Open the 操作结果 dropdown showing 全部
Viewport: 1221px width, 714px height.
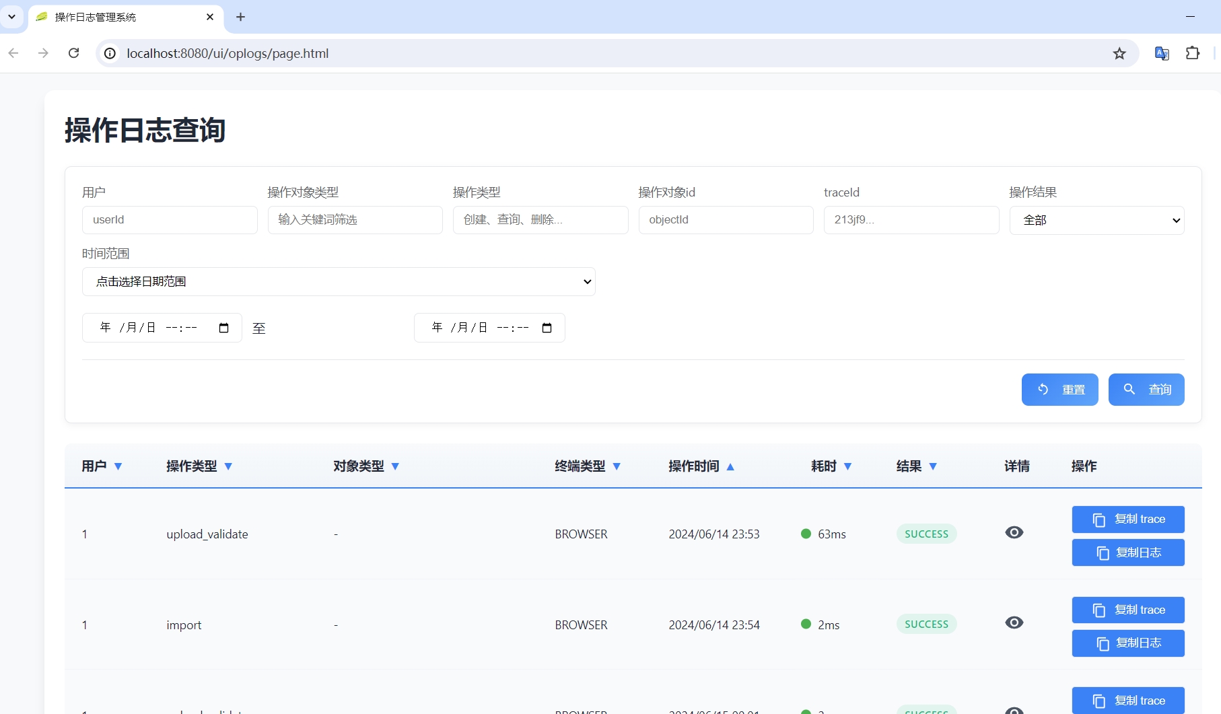click(x=1096, y=220)
